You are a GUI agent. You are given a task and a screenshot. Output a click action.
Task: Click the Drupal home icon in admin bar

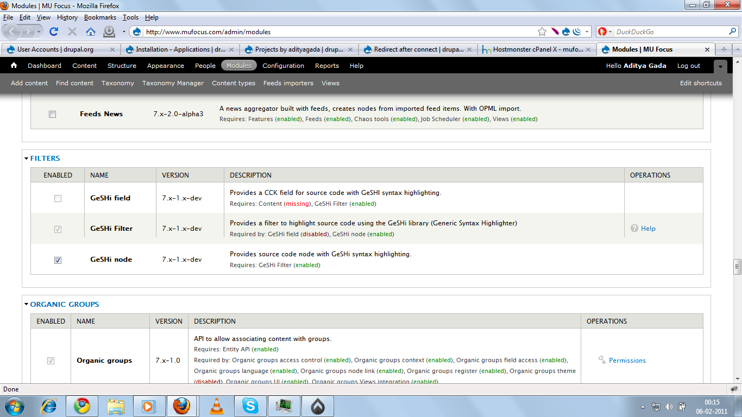point(14,66)
